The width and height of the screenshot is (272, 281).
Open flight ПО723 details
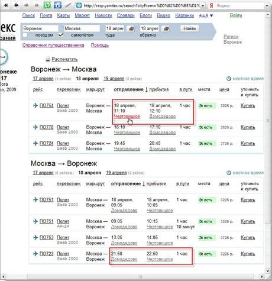(x=47, y=253)
